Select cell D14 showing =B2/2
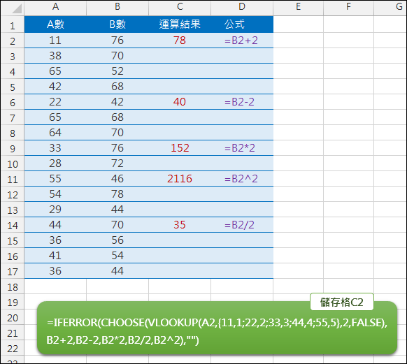The width and height of the screenshot is (407, 364). pos(242,224)
